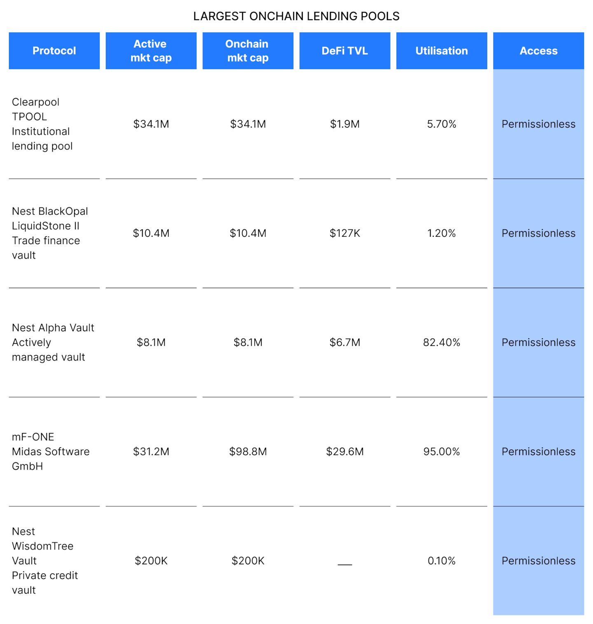Viewport: 593px width, 624px height.
Task: Click the Onchain mkt cap header
Action: coord(248,51)
